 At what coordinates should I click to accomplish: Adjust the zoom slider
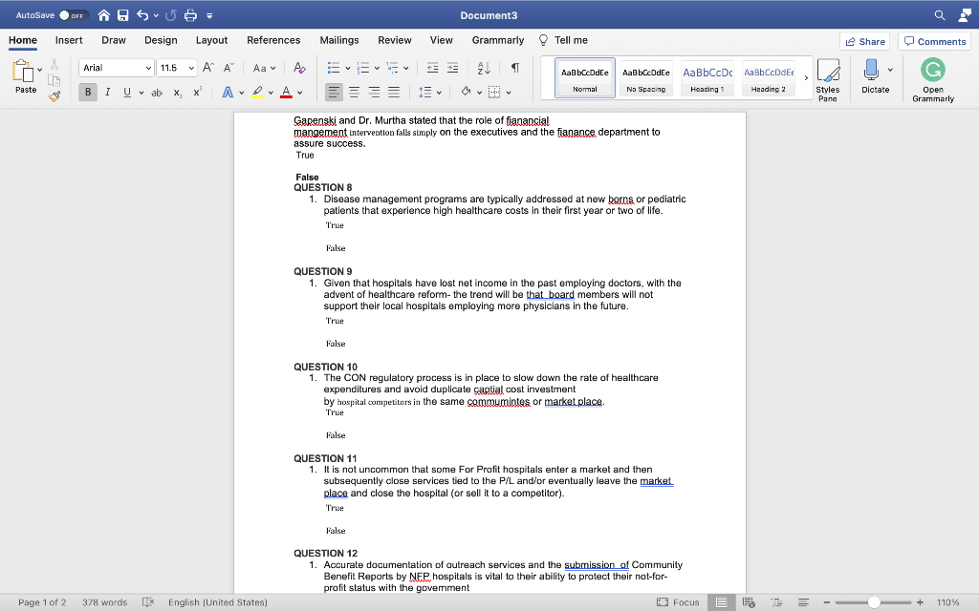click(x=873, y=602)
